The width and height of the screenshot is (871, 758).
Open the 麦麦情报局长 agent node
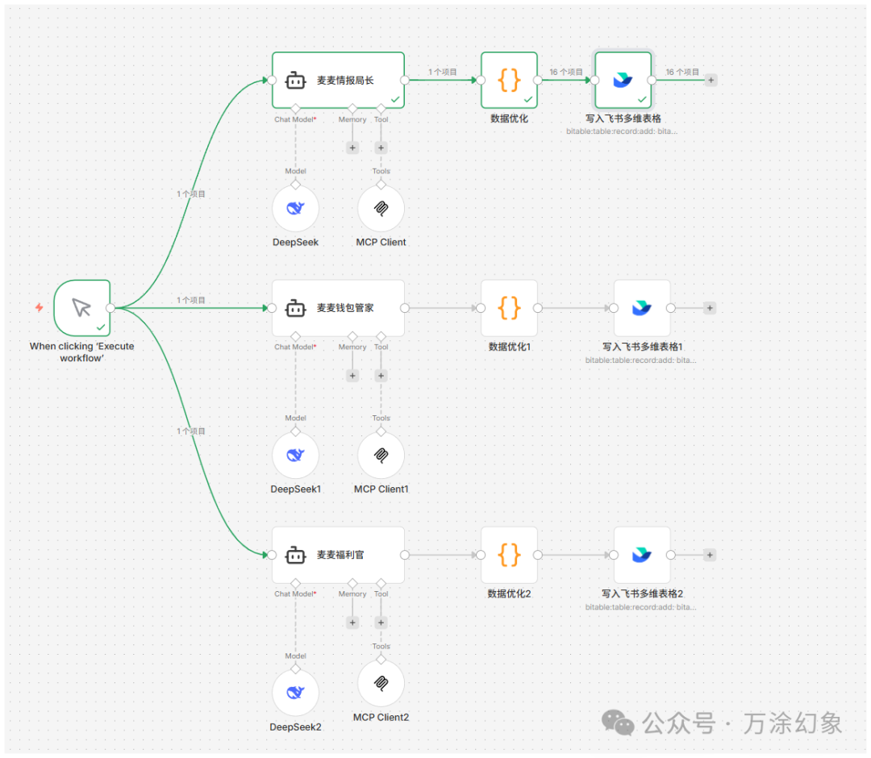click(x=338, y=80)
